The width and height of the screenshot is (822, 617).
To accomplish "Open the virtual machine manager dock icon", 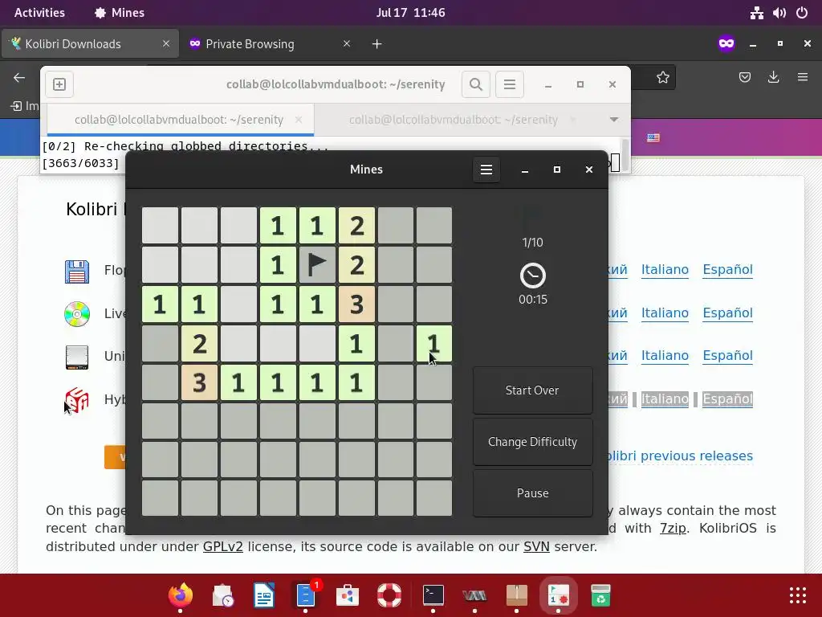I will [474, 595].
